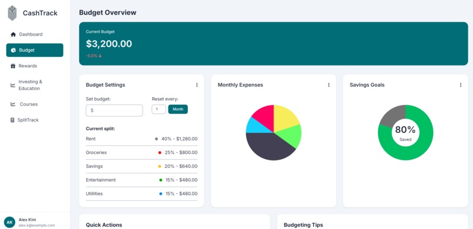Click the Current Budget label
Image resolution: width=473 pixels, height=229 pixels.
click(100, 32)
